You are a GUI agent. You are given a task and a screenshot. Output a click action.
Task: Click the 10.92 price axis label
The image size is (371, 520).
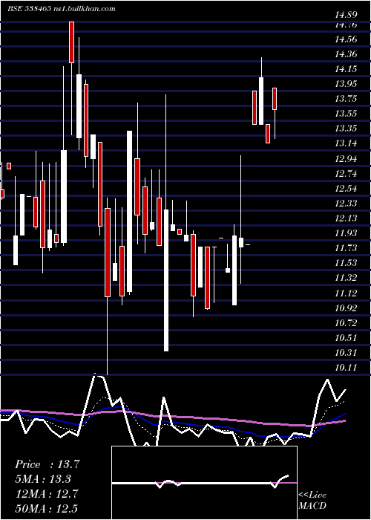[346, 308]
